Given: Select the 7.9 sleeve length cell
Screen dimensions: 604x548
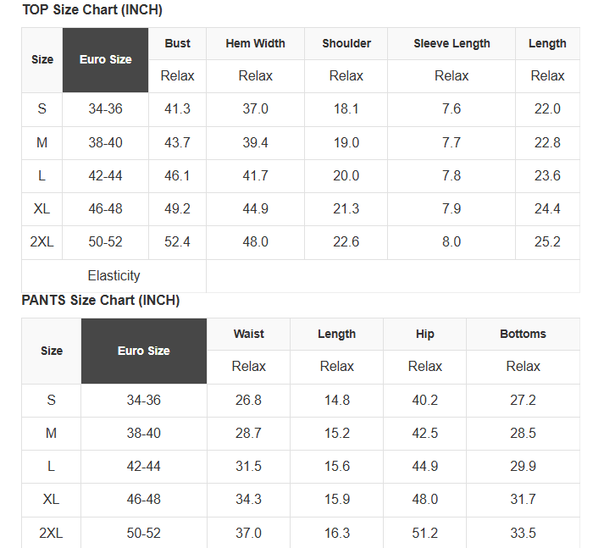Looking at the screenshot, I should [x=451, y=208].
